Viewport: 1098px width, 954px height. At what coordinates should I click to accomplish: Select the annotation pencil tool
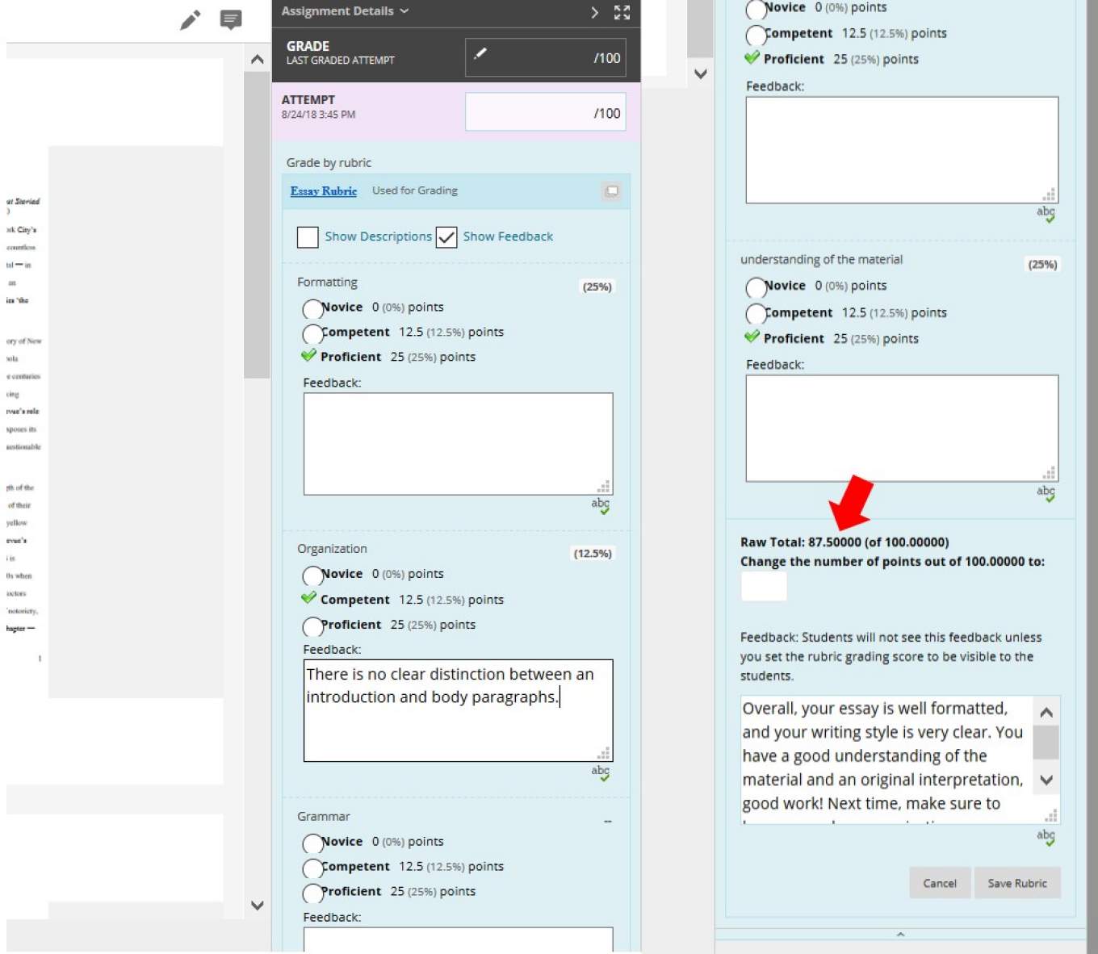pos(190,19)
